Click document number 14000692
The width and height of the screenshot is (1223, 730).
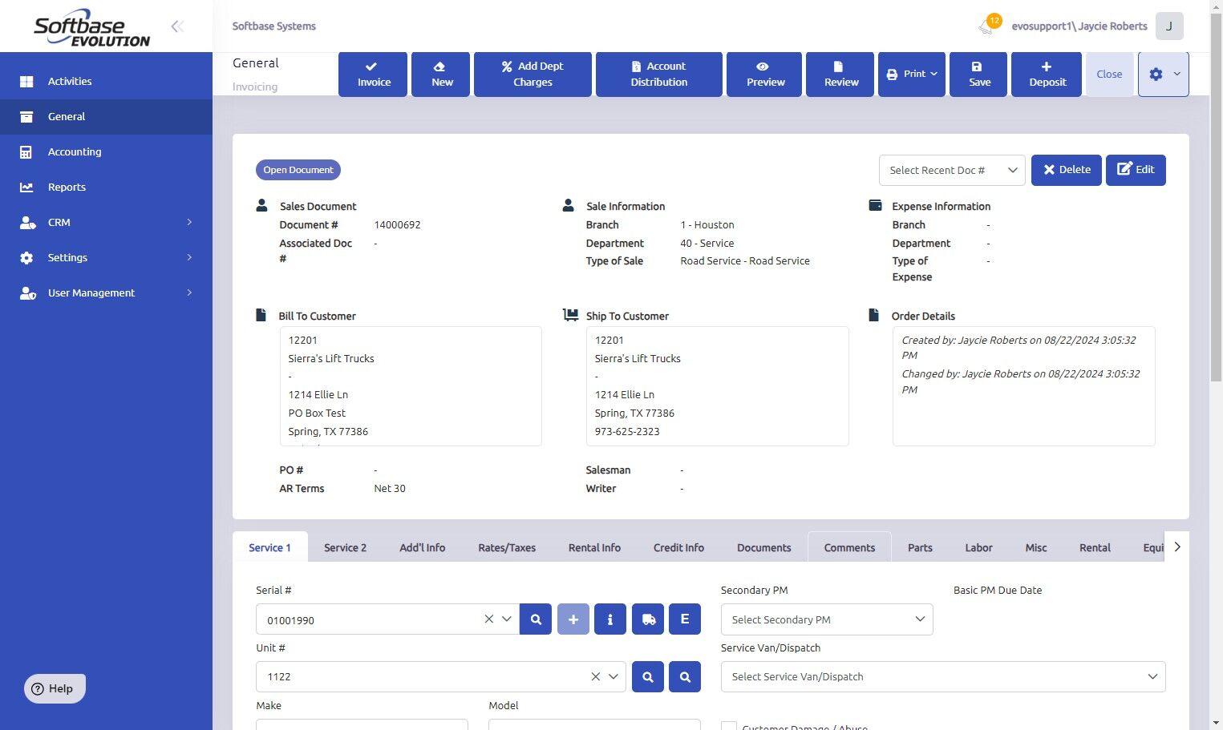pos(397,225)
